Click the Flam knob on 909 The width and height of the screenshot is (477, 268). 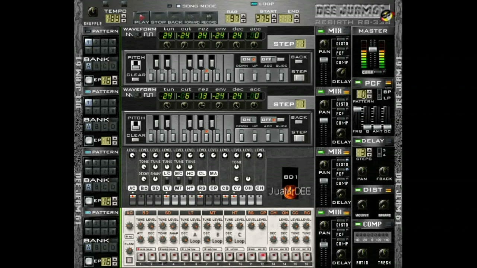coord(129,251)
